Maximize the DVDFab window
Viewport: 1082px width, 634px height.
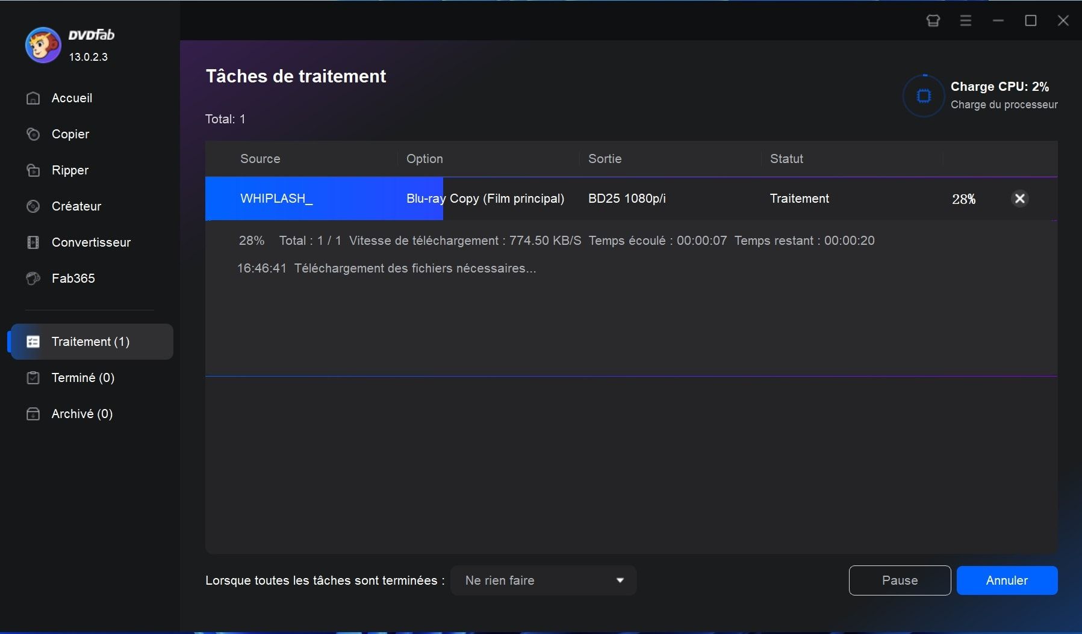pyautogui.click(x=1031, y=21)
